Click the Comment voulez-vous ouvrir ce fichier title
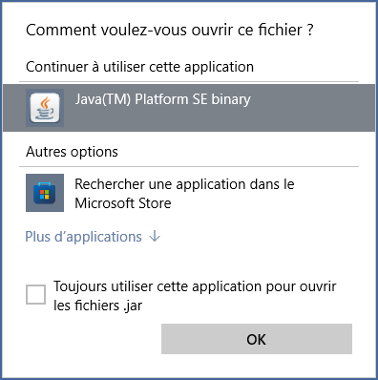This screenshot has height=380, width=378. coord(170,30)
